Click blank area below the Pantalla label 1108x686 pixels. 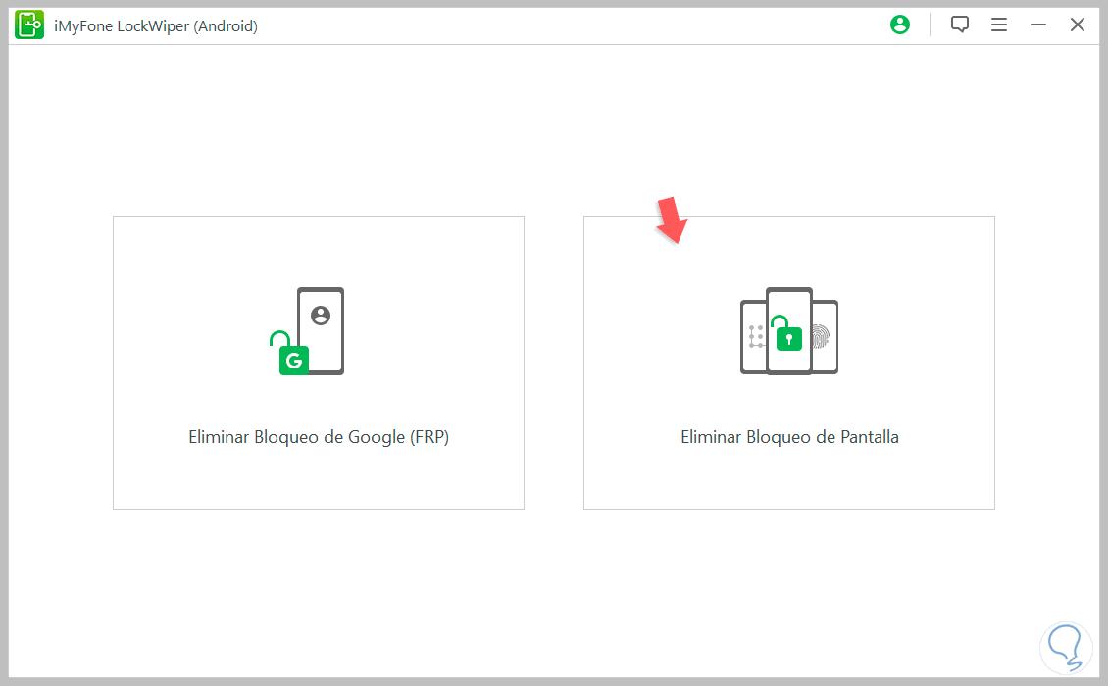coord(789,480)
